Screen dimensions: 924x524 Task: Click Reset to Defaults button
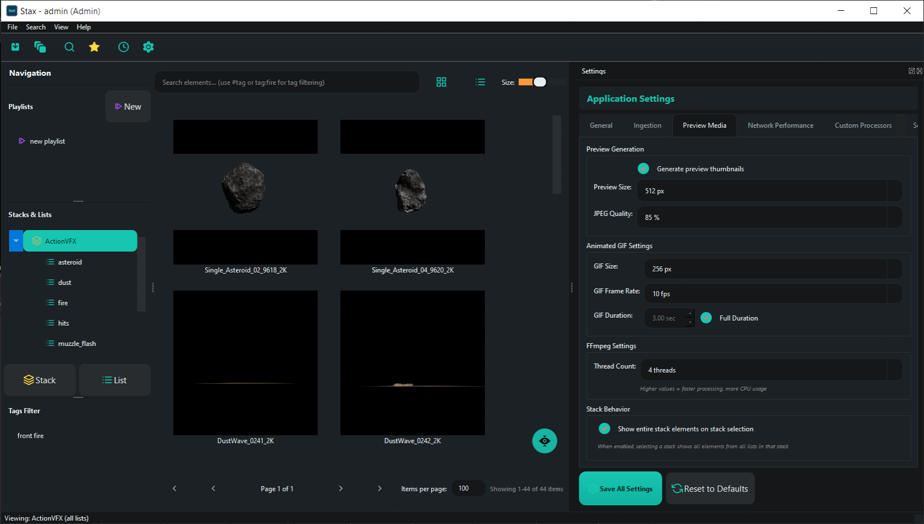coord(710,488)
